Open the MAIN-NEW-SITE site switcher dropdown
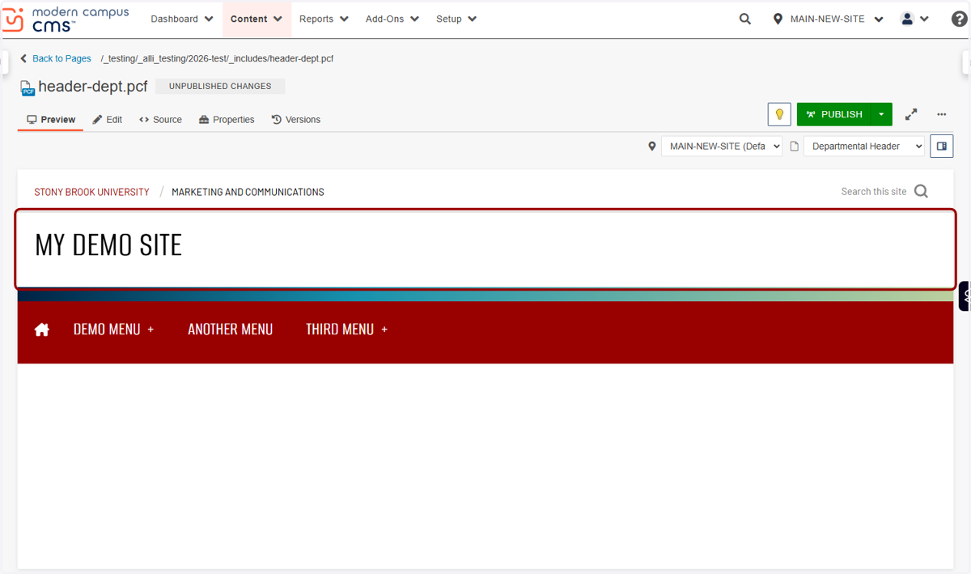The image size is (971, 574). 828,19
